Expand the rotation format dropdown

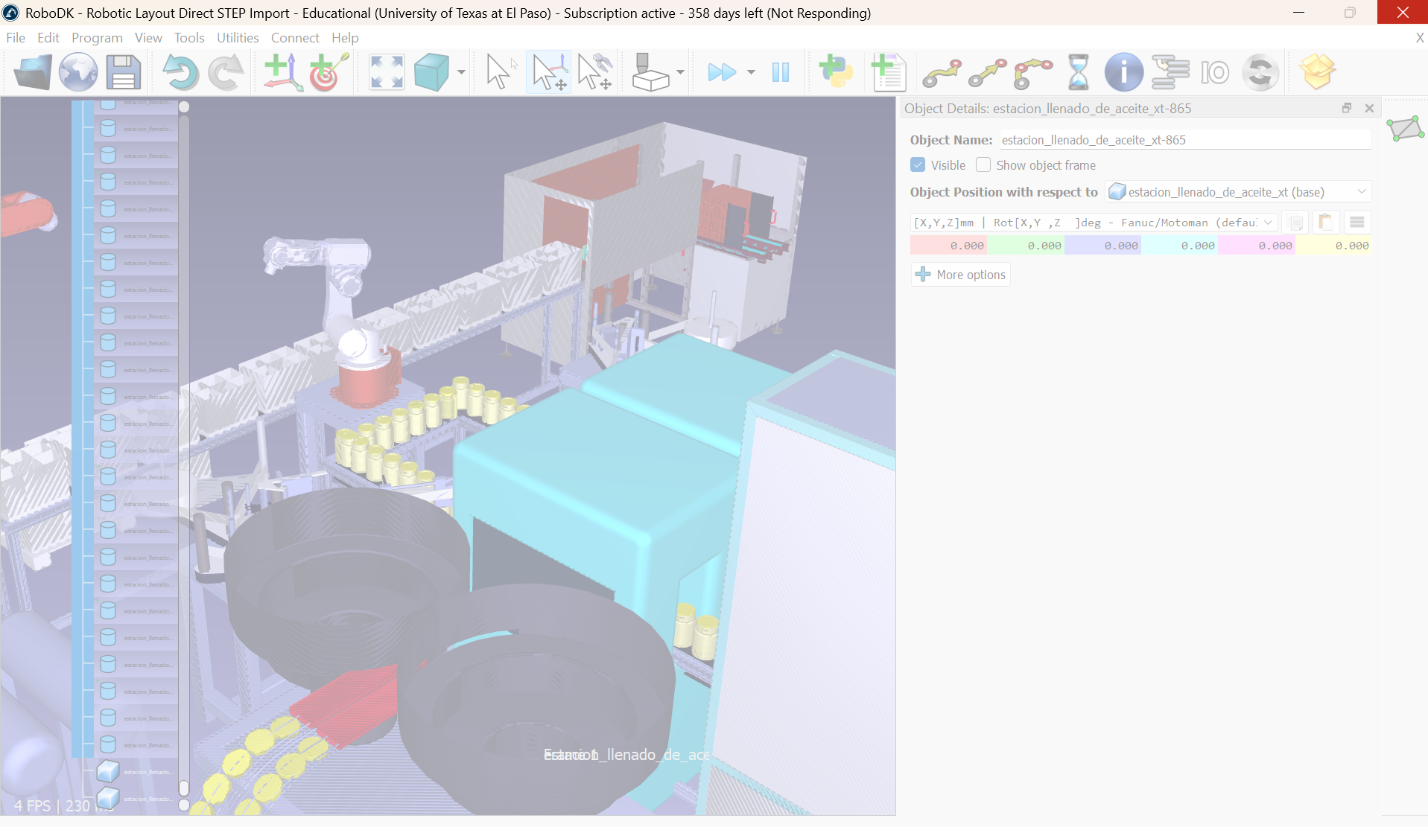click(1268, 223)
